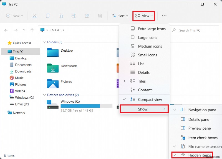Open the Sort dropdown
Viewport: 222px width, 159px height.
(120, 16)
